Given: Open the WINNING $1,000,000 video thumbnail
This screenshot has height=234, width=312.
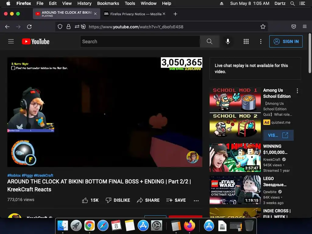Looking at the screenshot, I should pos(235,158).
